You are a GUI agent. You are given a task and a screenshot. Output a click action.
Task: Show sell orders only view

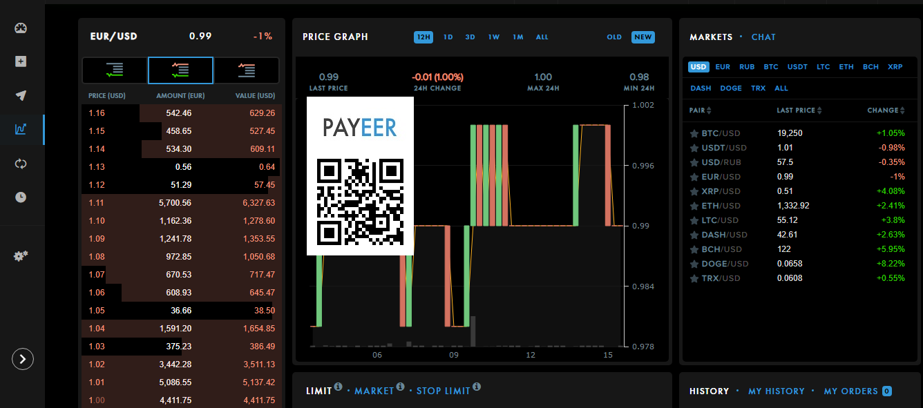pyautogui.click(x=247, y=70)
